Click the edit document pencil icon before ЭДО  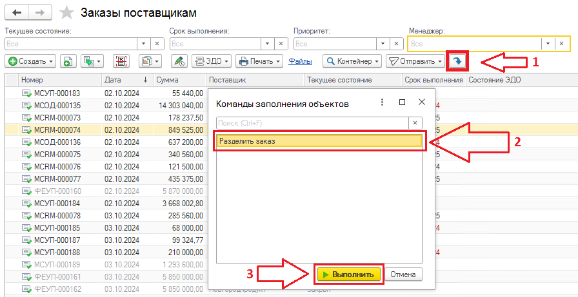179,61
